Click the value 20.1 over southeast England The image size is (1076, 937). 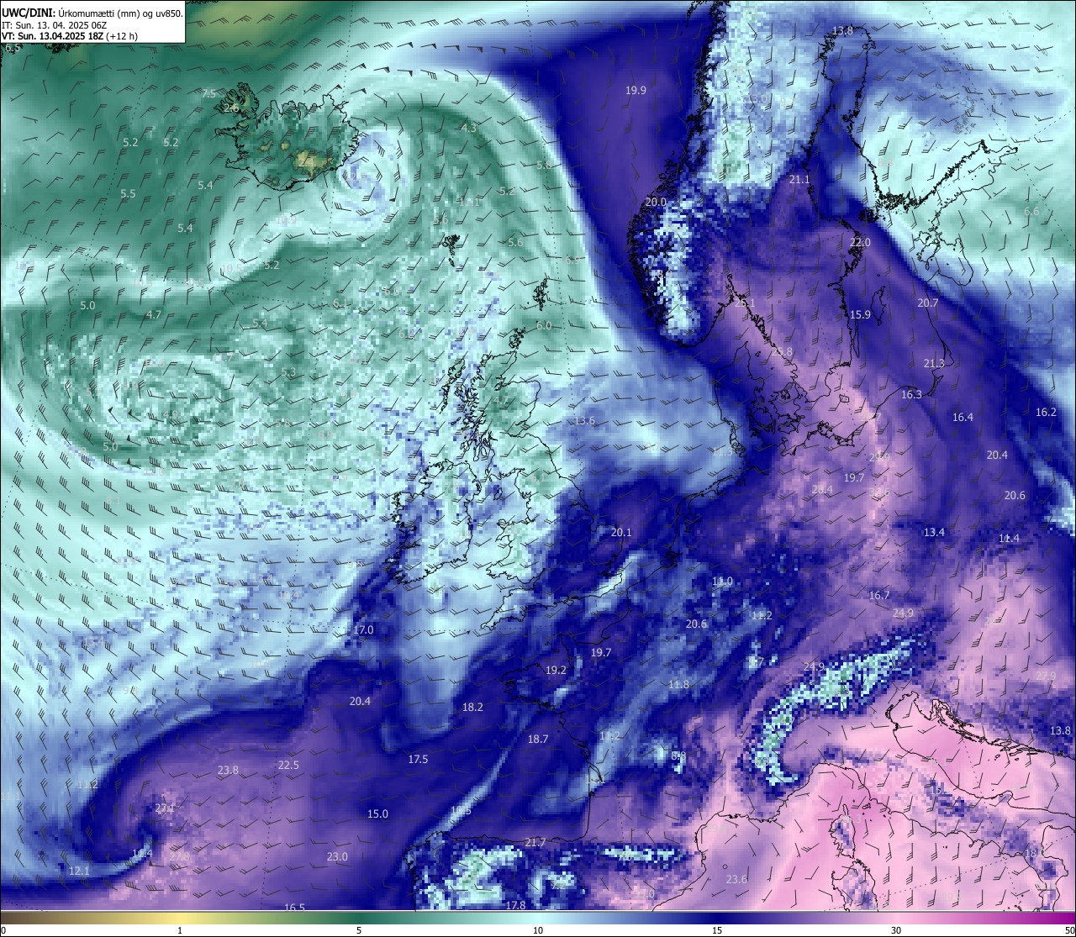[621, 533]
